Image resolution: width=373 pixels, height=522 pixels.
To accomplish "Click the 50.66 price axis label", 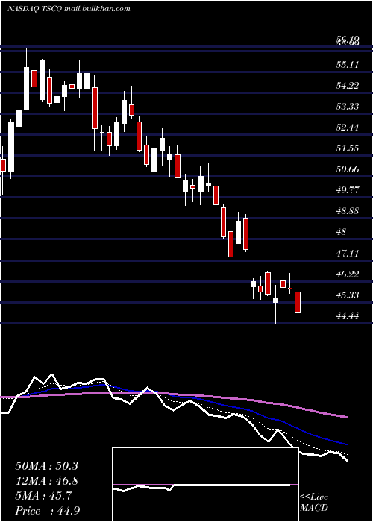I will (348, 169).
